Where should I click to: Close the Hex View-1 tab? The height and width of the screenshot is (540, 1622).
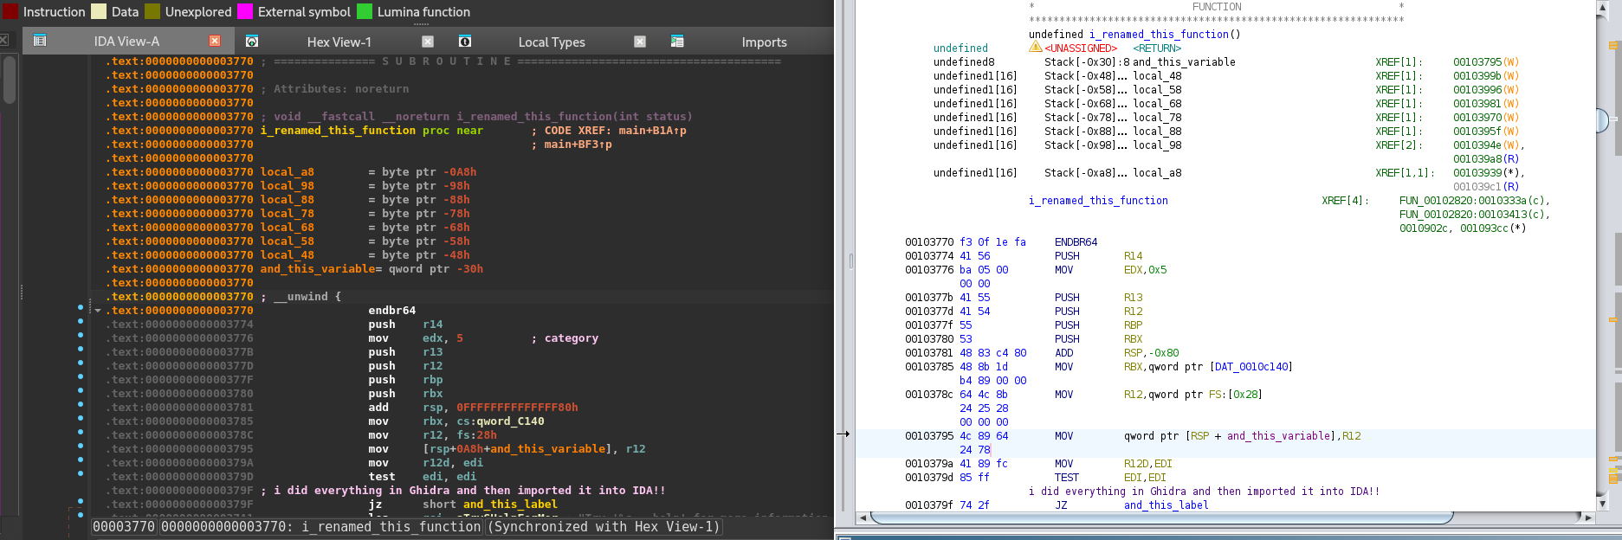428,42
